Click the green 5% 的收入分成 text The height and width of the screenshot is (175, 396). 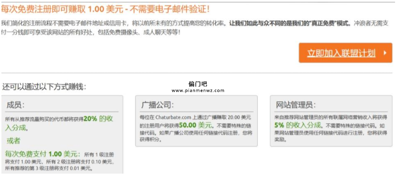coord(298,125)
